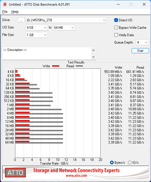
Task: Click the 2 MB read value 10.89 GB/s
Action: [x=136, y=109]
